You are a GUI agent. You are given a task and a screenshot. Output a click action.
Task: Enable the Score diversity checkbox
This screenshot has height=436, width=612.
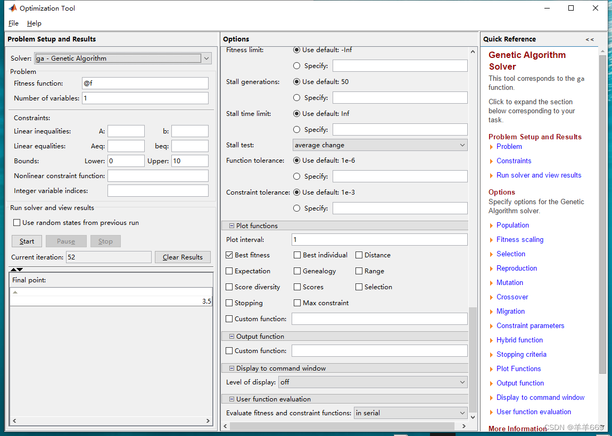click(x=229, y=287)
